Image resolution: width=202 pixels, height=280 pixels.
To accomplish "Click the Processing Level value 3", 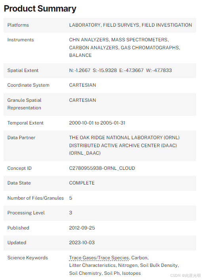I will click(x=71, y=213).
